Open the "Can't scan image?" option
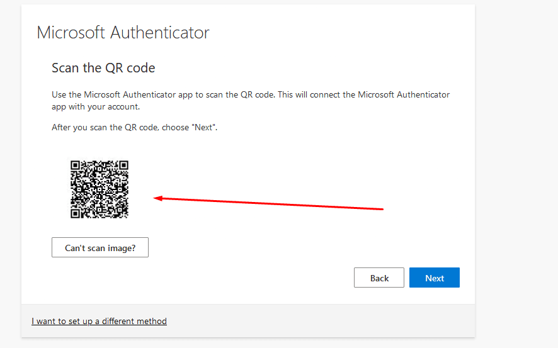The width and height of the screenshot is (558, 348). [x=100, y=247]
